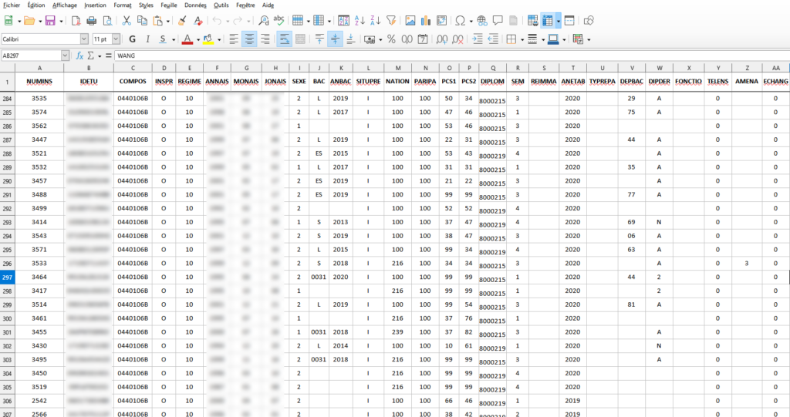
Task: Add a decimal place
Action: (x=442, y=39)
